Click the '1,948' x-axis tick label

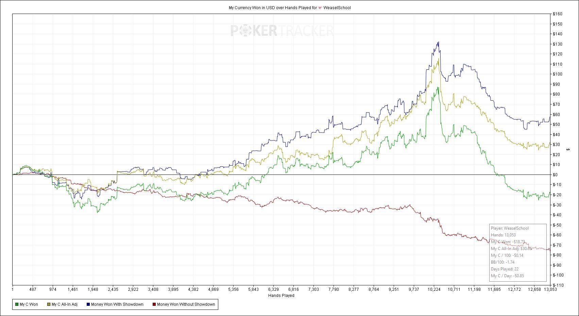coord(93,289)
